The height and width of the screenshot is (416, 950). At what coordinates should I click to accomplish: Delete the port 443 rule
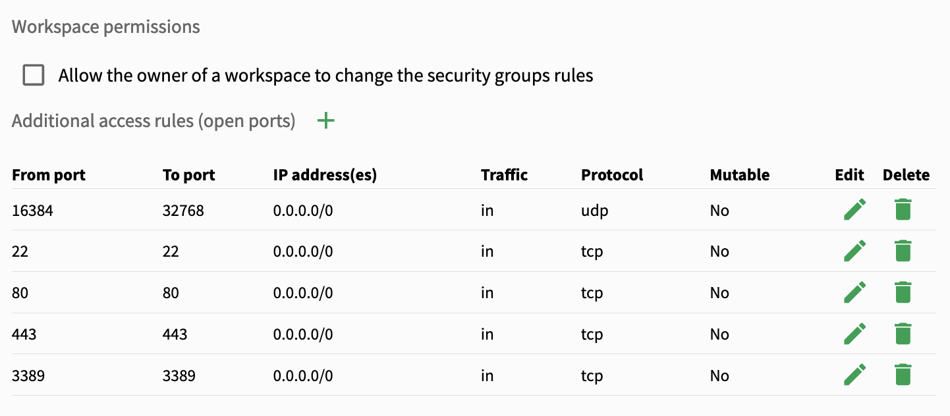point(903,334)
